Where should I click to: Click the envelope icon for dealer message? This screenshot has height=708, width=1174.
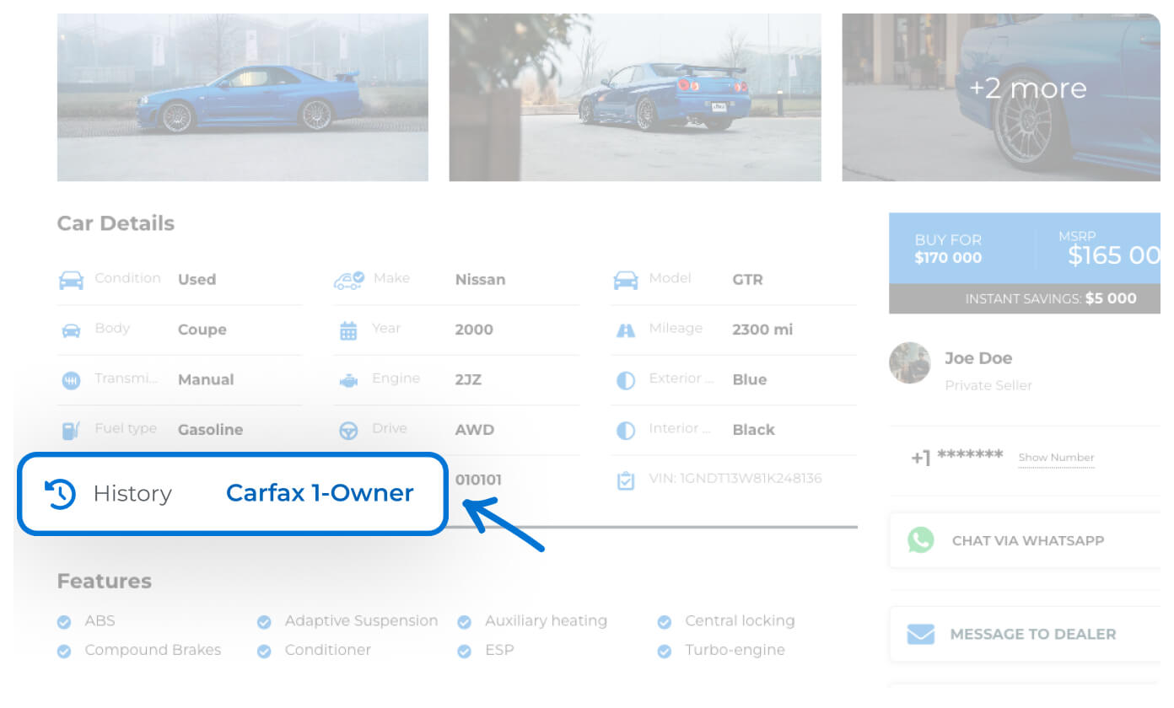point(921,634)
